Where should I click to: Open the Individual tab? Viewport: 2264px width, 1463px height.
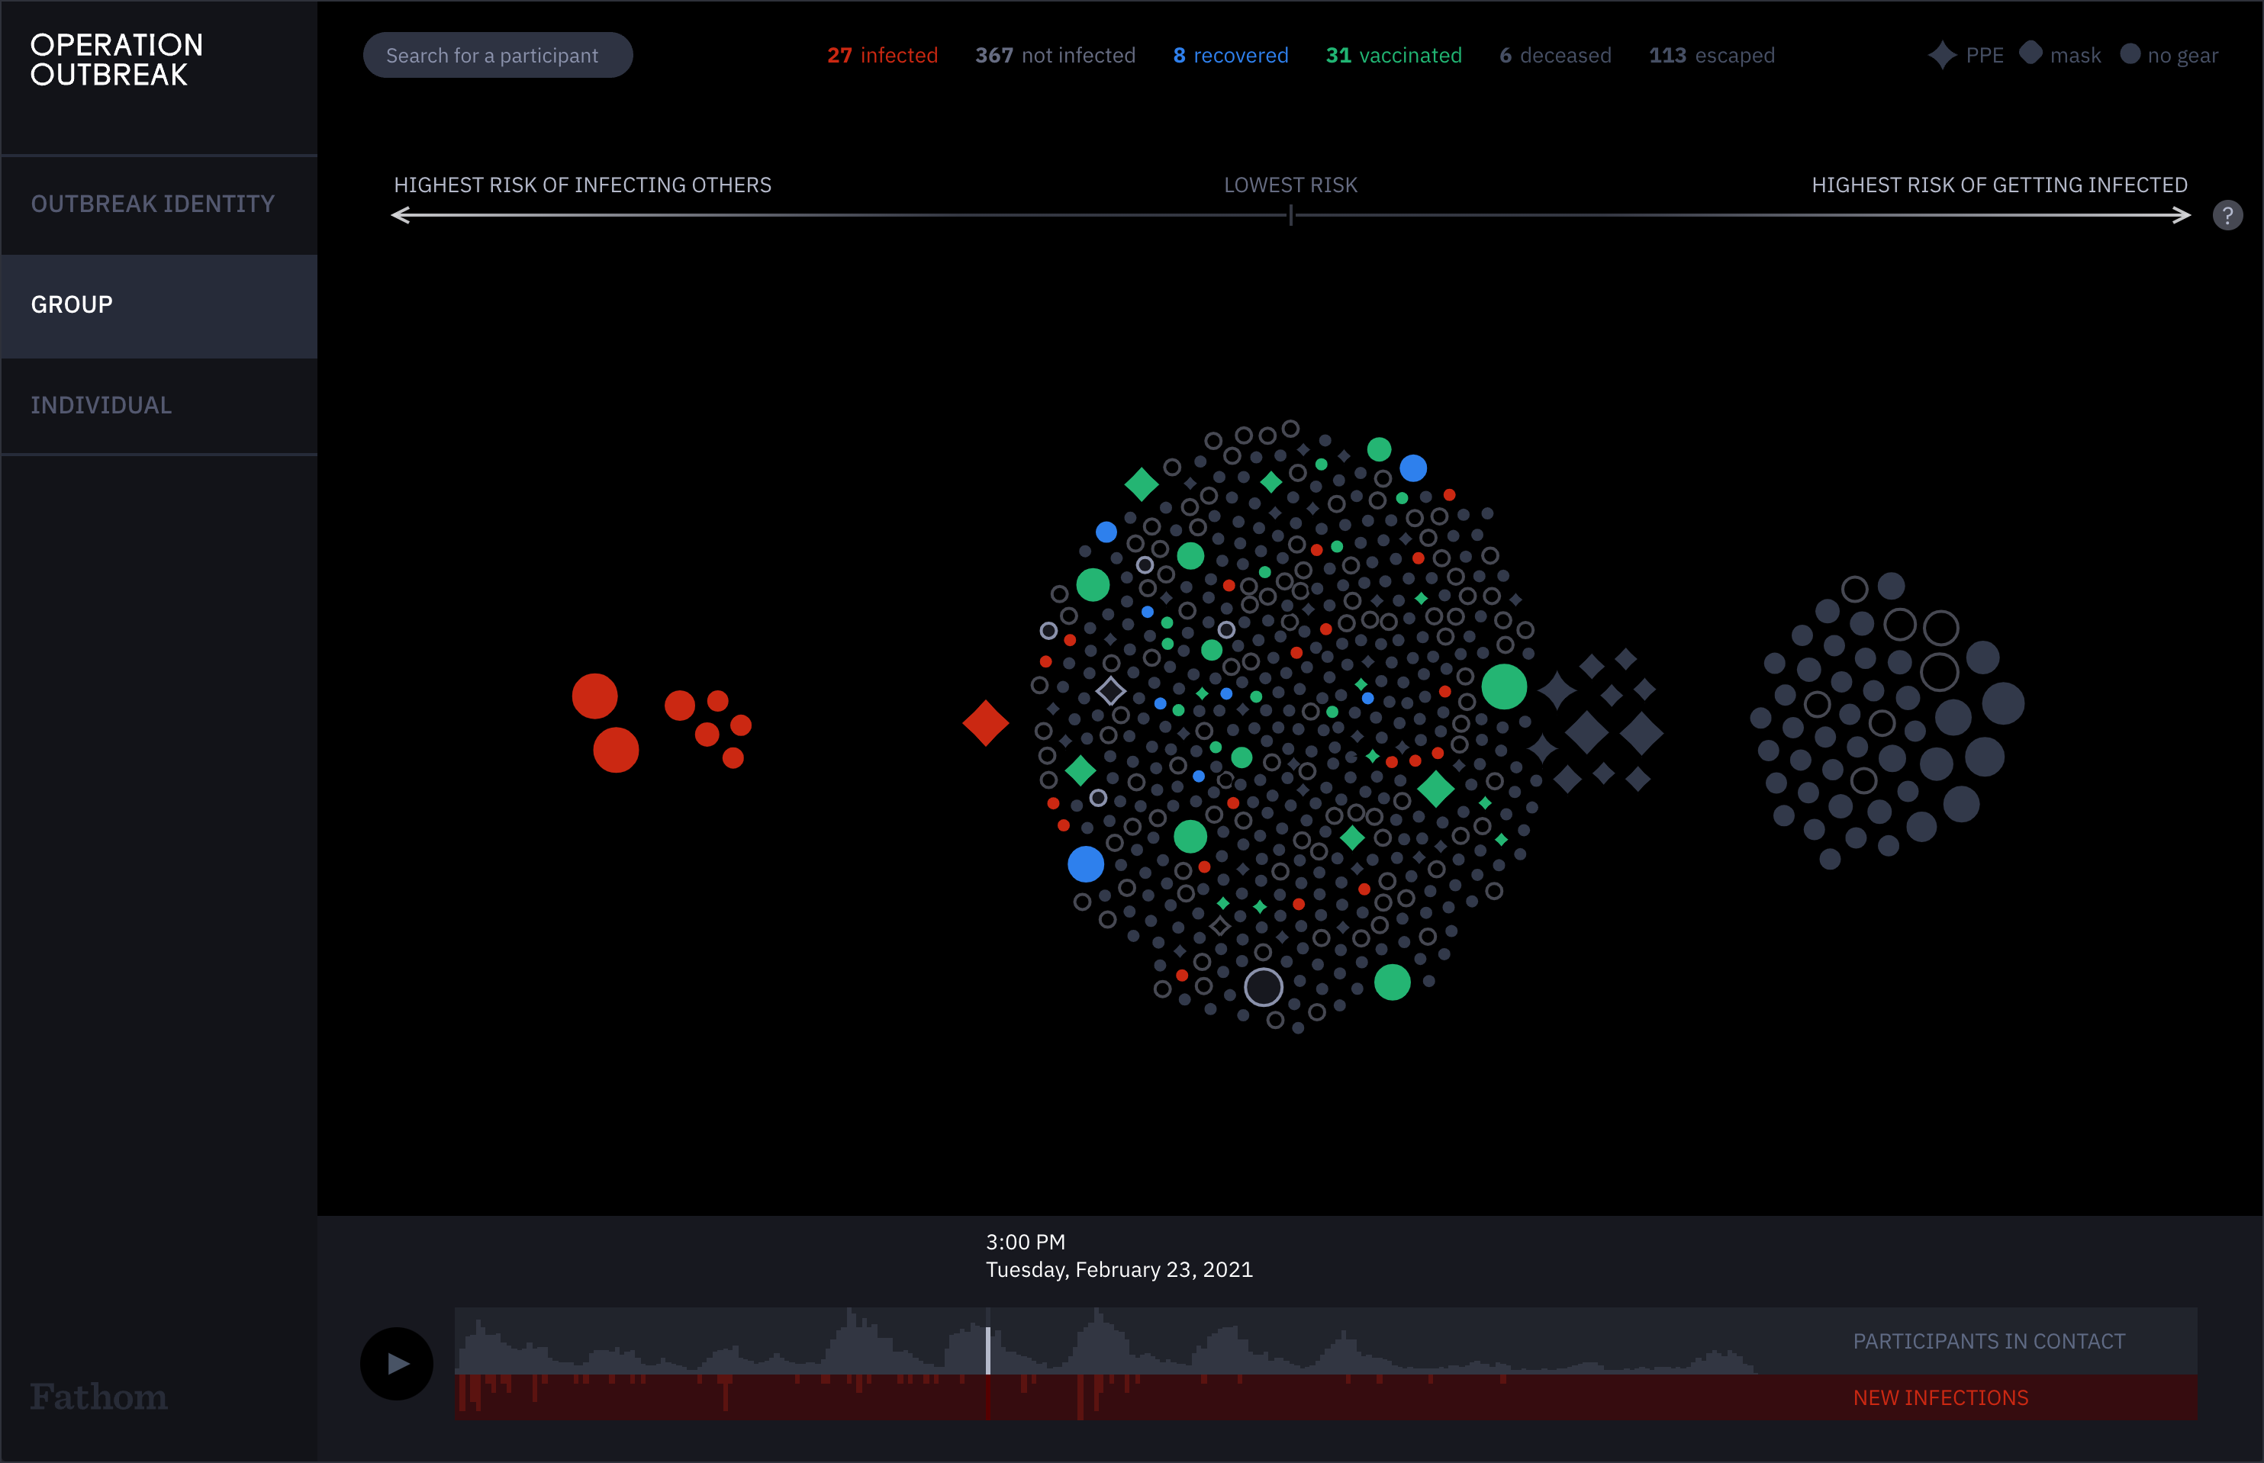pos(159,406)
